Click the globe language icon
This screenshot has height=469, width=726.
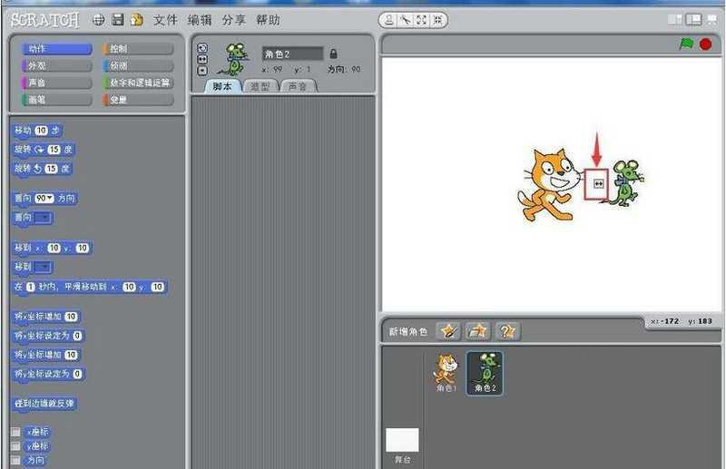click(x=99, y=19)
